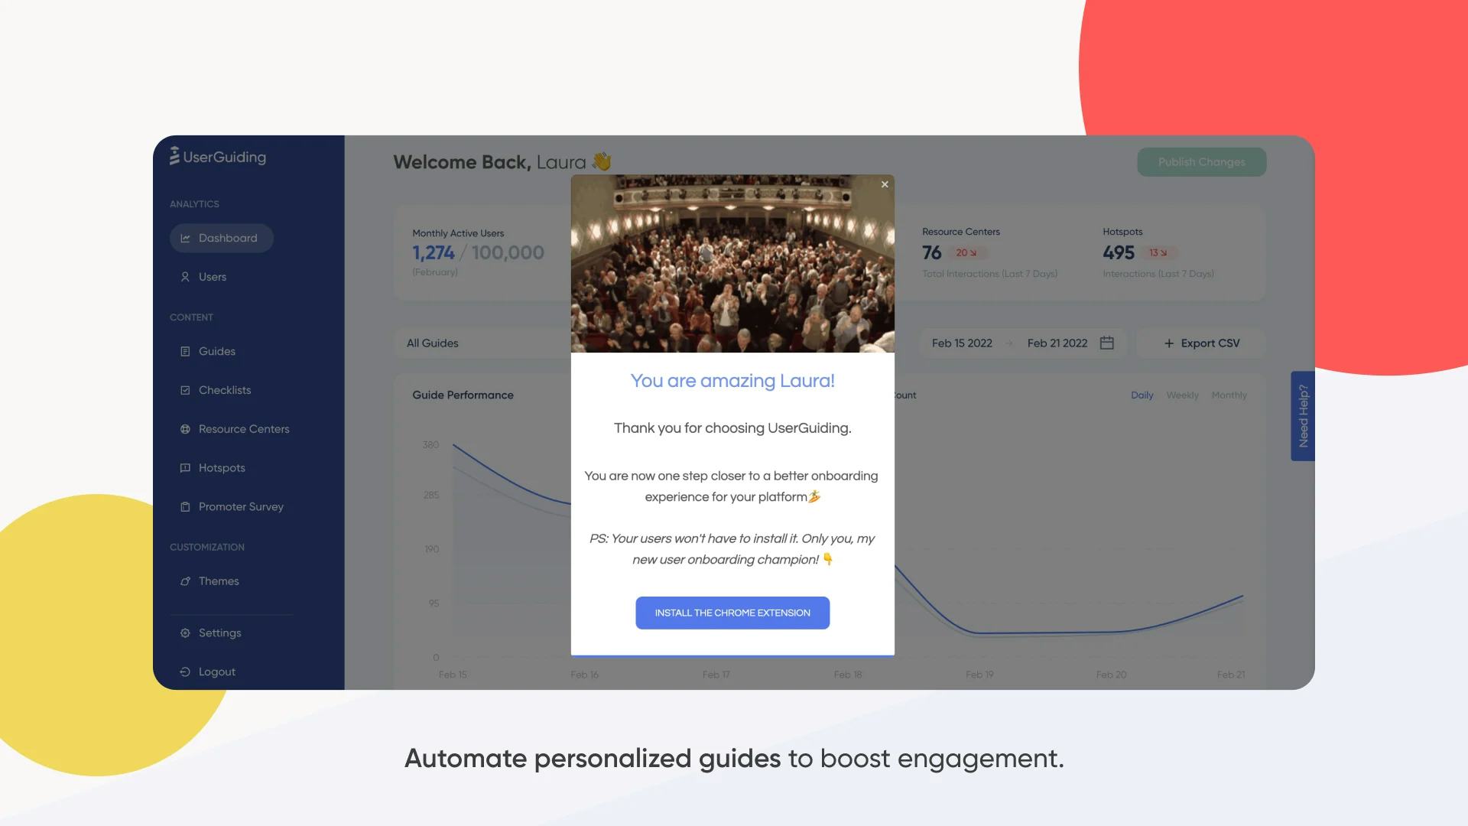Click the UserGuiding logo

pos(218,156)
